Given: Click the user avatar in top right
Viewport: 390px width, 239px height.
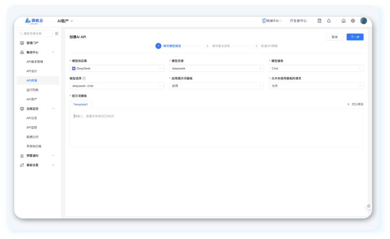Looking at the screenshot, I should (363, 21).
